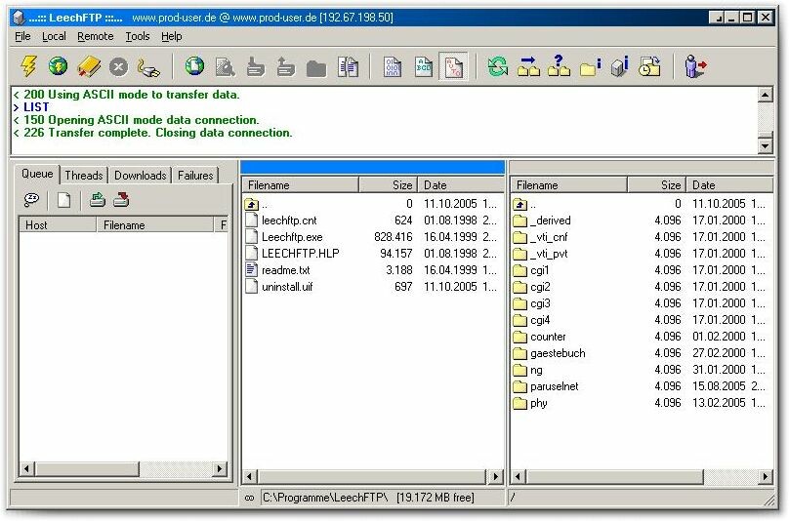Click right arrow of queue list scrollbar
789x521 pixels.
point(220,468)
